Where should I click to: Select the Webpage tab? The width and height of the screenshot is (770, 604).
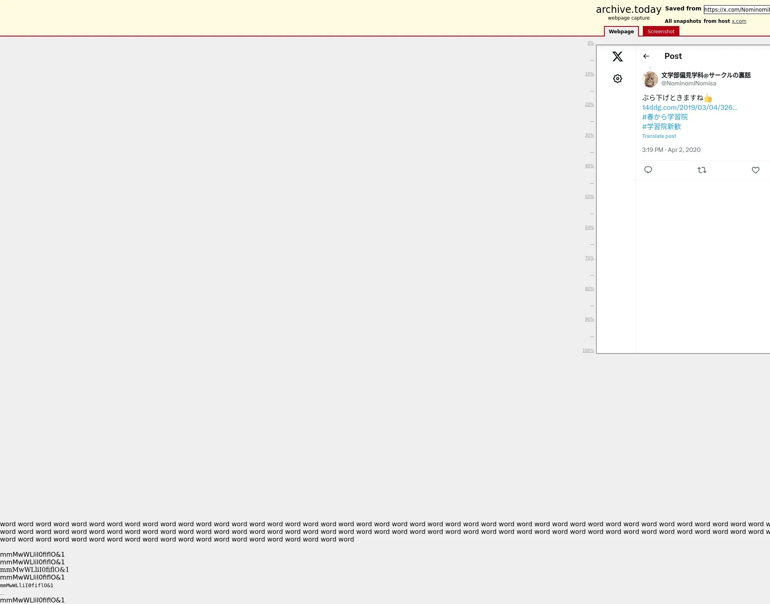click(621, 31)
